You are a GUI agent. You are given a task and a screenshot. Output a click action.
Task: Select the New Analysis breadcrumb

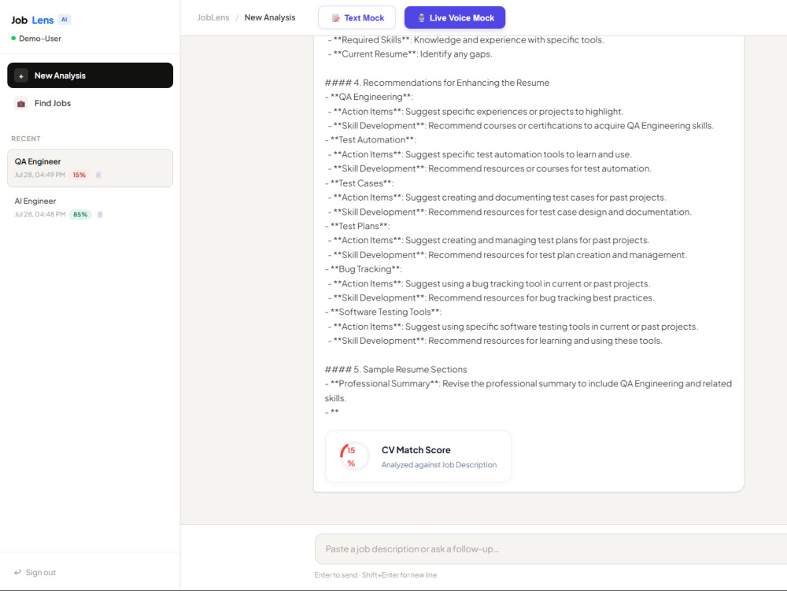point(270,17)
